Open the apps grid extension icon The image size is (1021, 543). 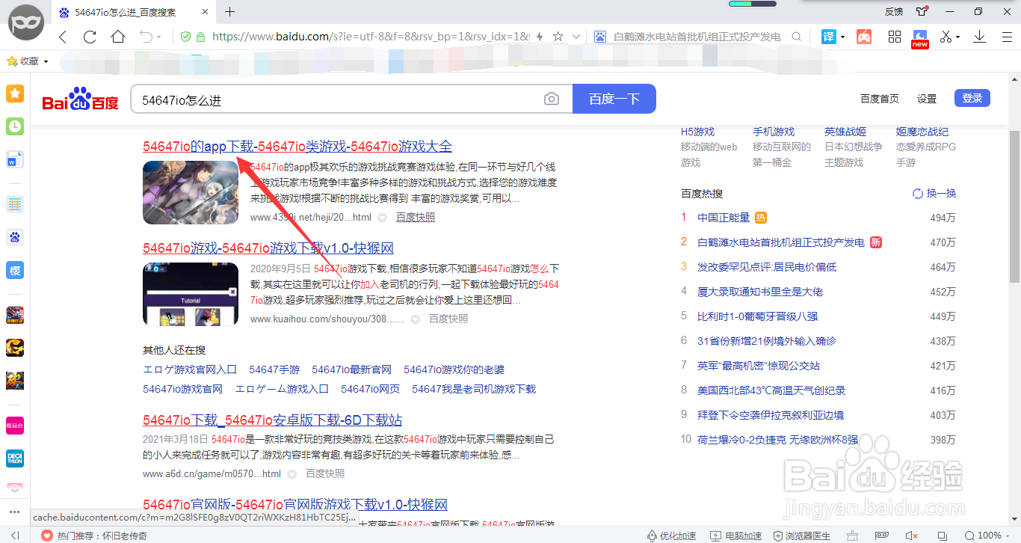895,37
